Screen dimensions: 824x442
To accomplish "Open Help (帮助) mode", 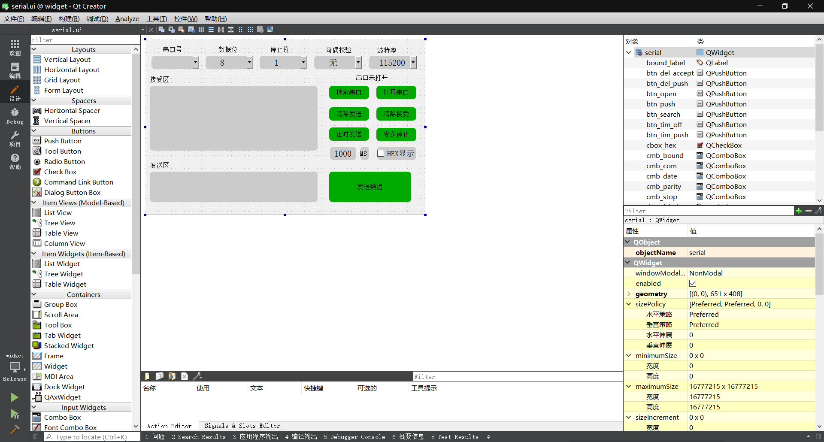I will coord(15,162).
